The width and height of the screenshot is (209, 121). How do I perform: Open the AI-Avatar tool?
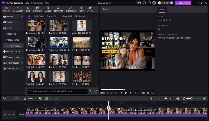tap(18, 9)
